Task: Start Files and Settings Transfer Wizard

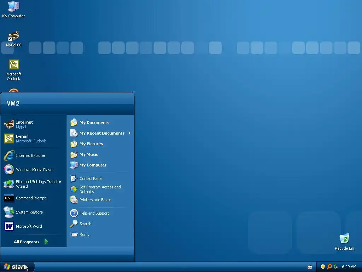Action: click(x=34, y=184)
